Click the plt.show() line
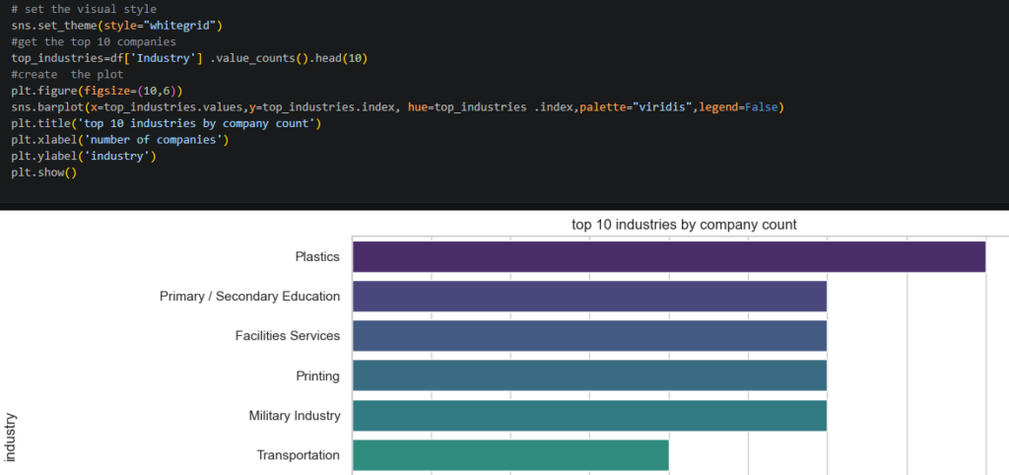This screenshot has width=1009, height=475. click(43, 172)
